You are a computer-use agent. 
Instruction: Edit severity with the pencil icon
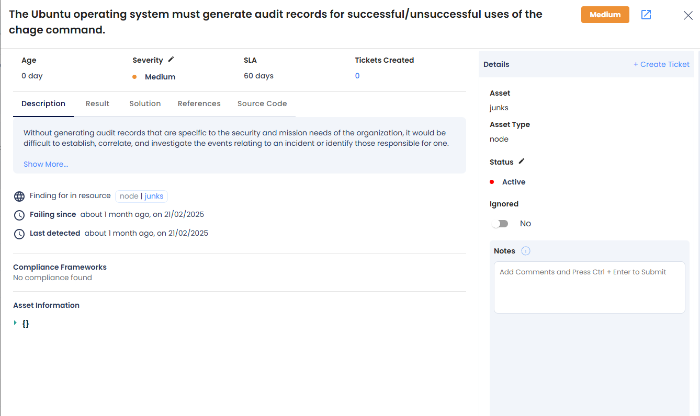click(171, 60)
